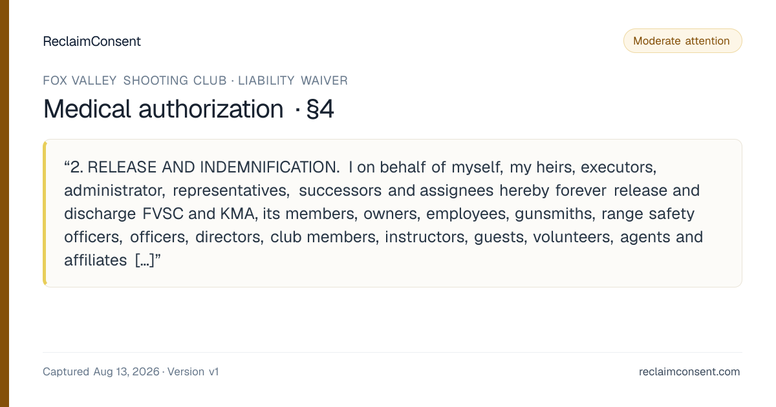The image size is (776, 407).
Task: Click the word 'gunsmiths' in the clause
Action: click(x=555, y=214)
